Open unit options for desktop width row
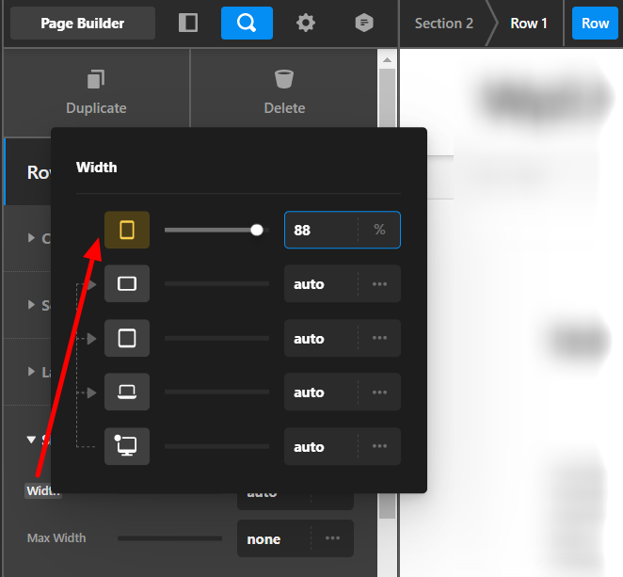This screenshot has height=577, width=623. 379,446
